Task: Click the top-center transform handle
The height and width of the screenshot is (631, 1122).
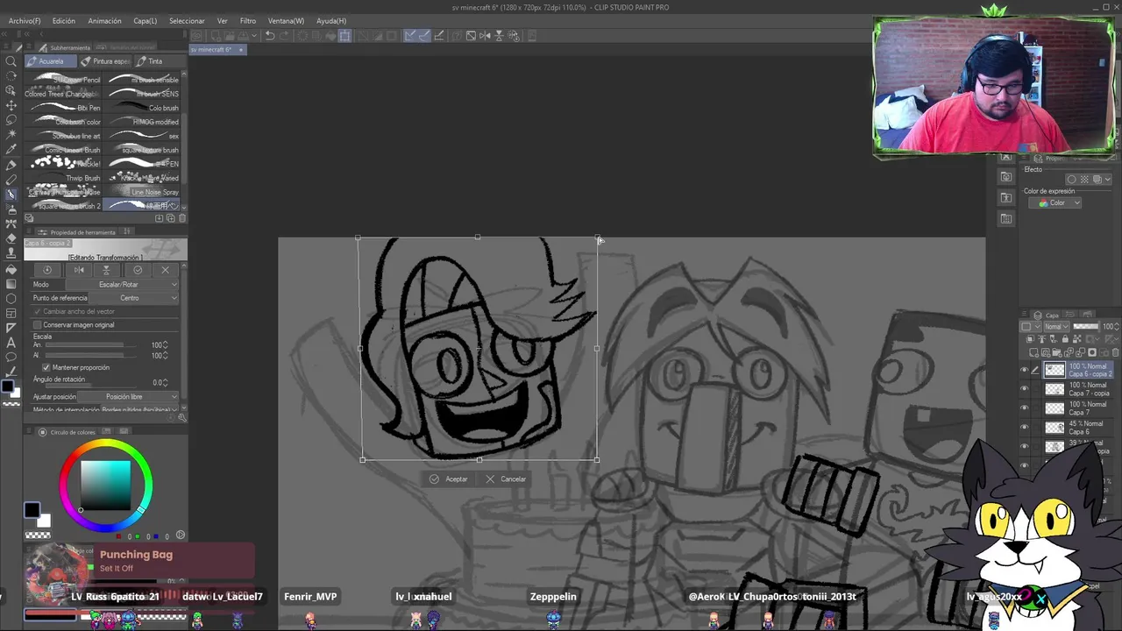Action: click(477, 238)
